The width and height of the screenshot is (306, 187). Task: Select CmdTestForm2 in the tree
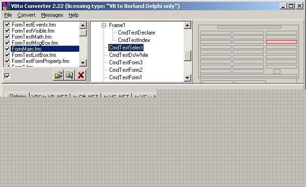click(126, 70)
